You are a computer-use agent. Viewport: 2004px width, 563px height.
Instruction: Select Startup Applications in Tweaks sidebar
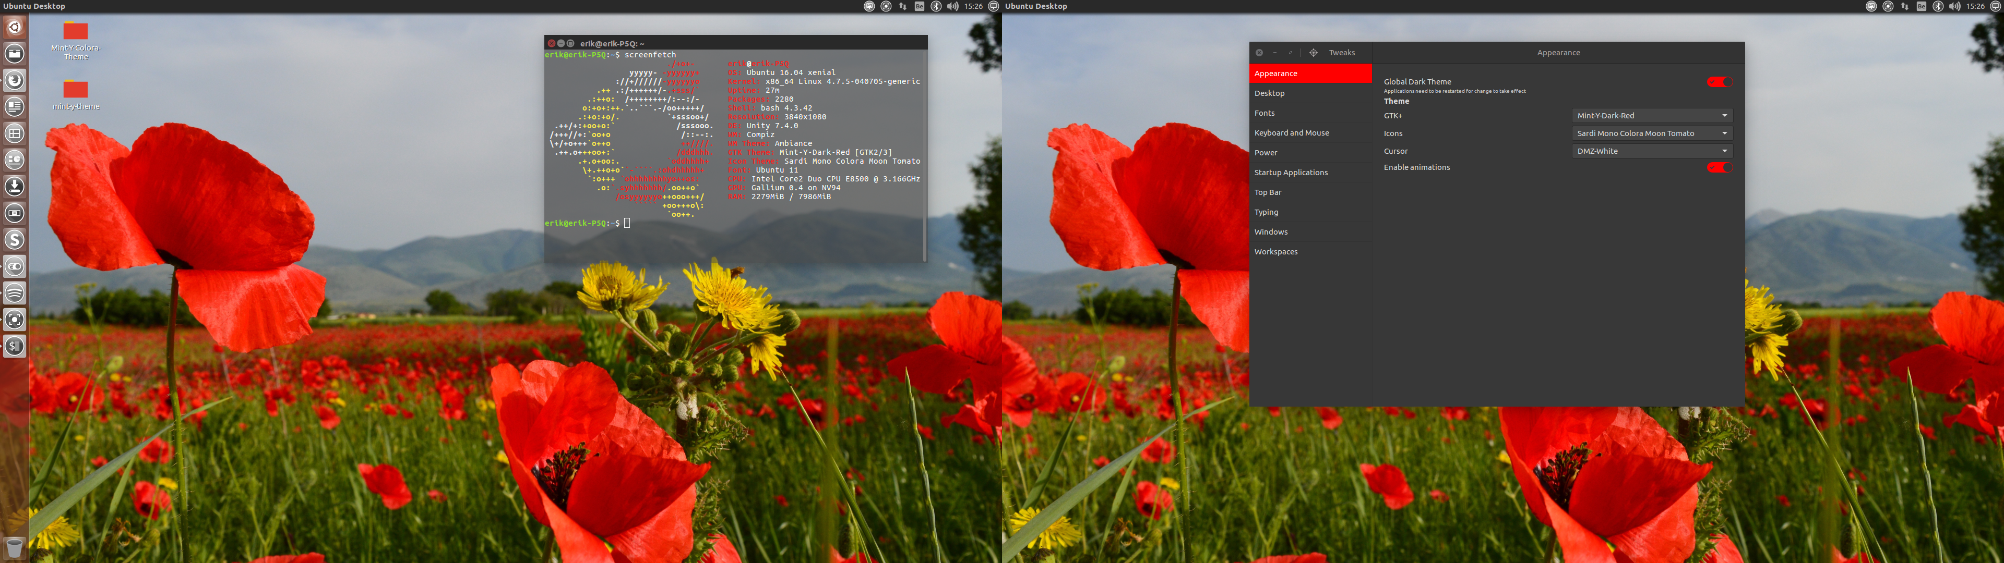coord(1310,173)
